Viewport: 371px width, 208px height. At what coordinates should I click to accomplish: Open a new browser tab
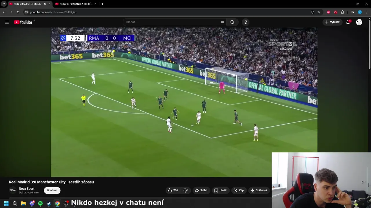pyautogui.click(x=102, y=4)
